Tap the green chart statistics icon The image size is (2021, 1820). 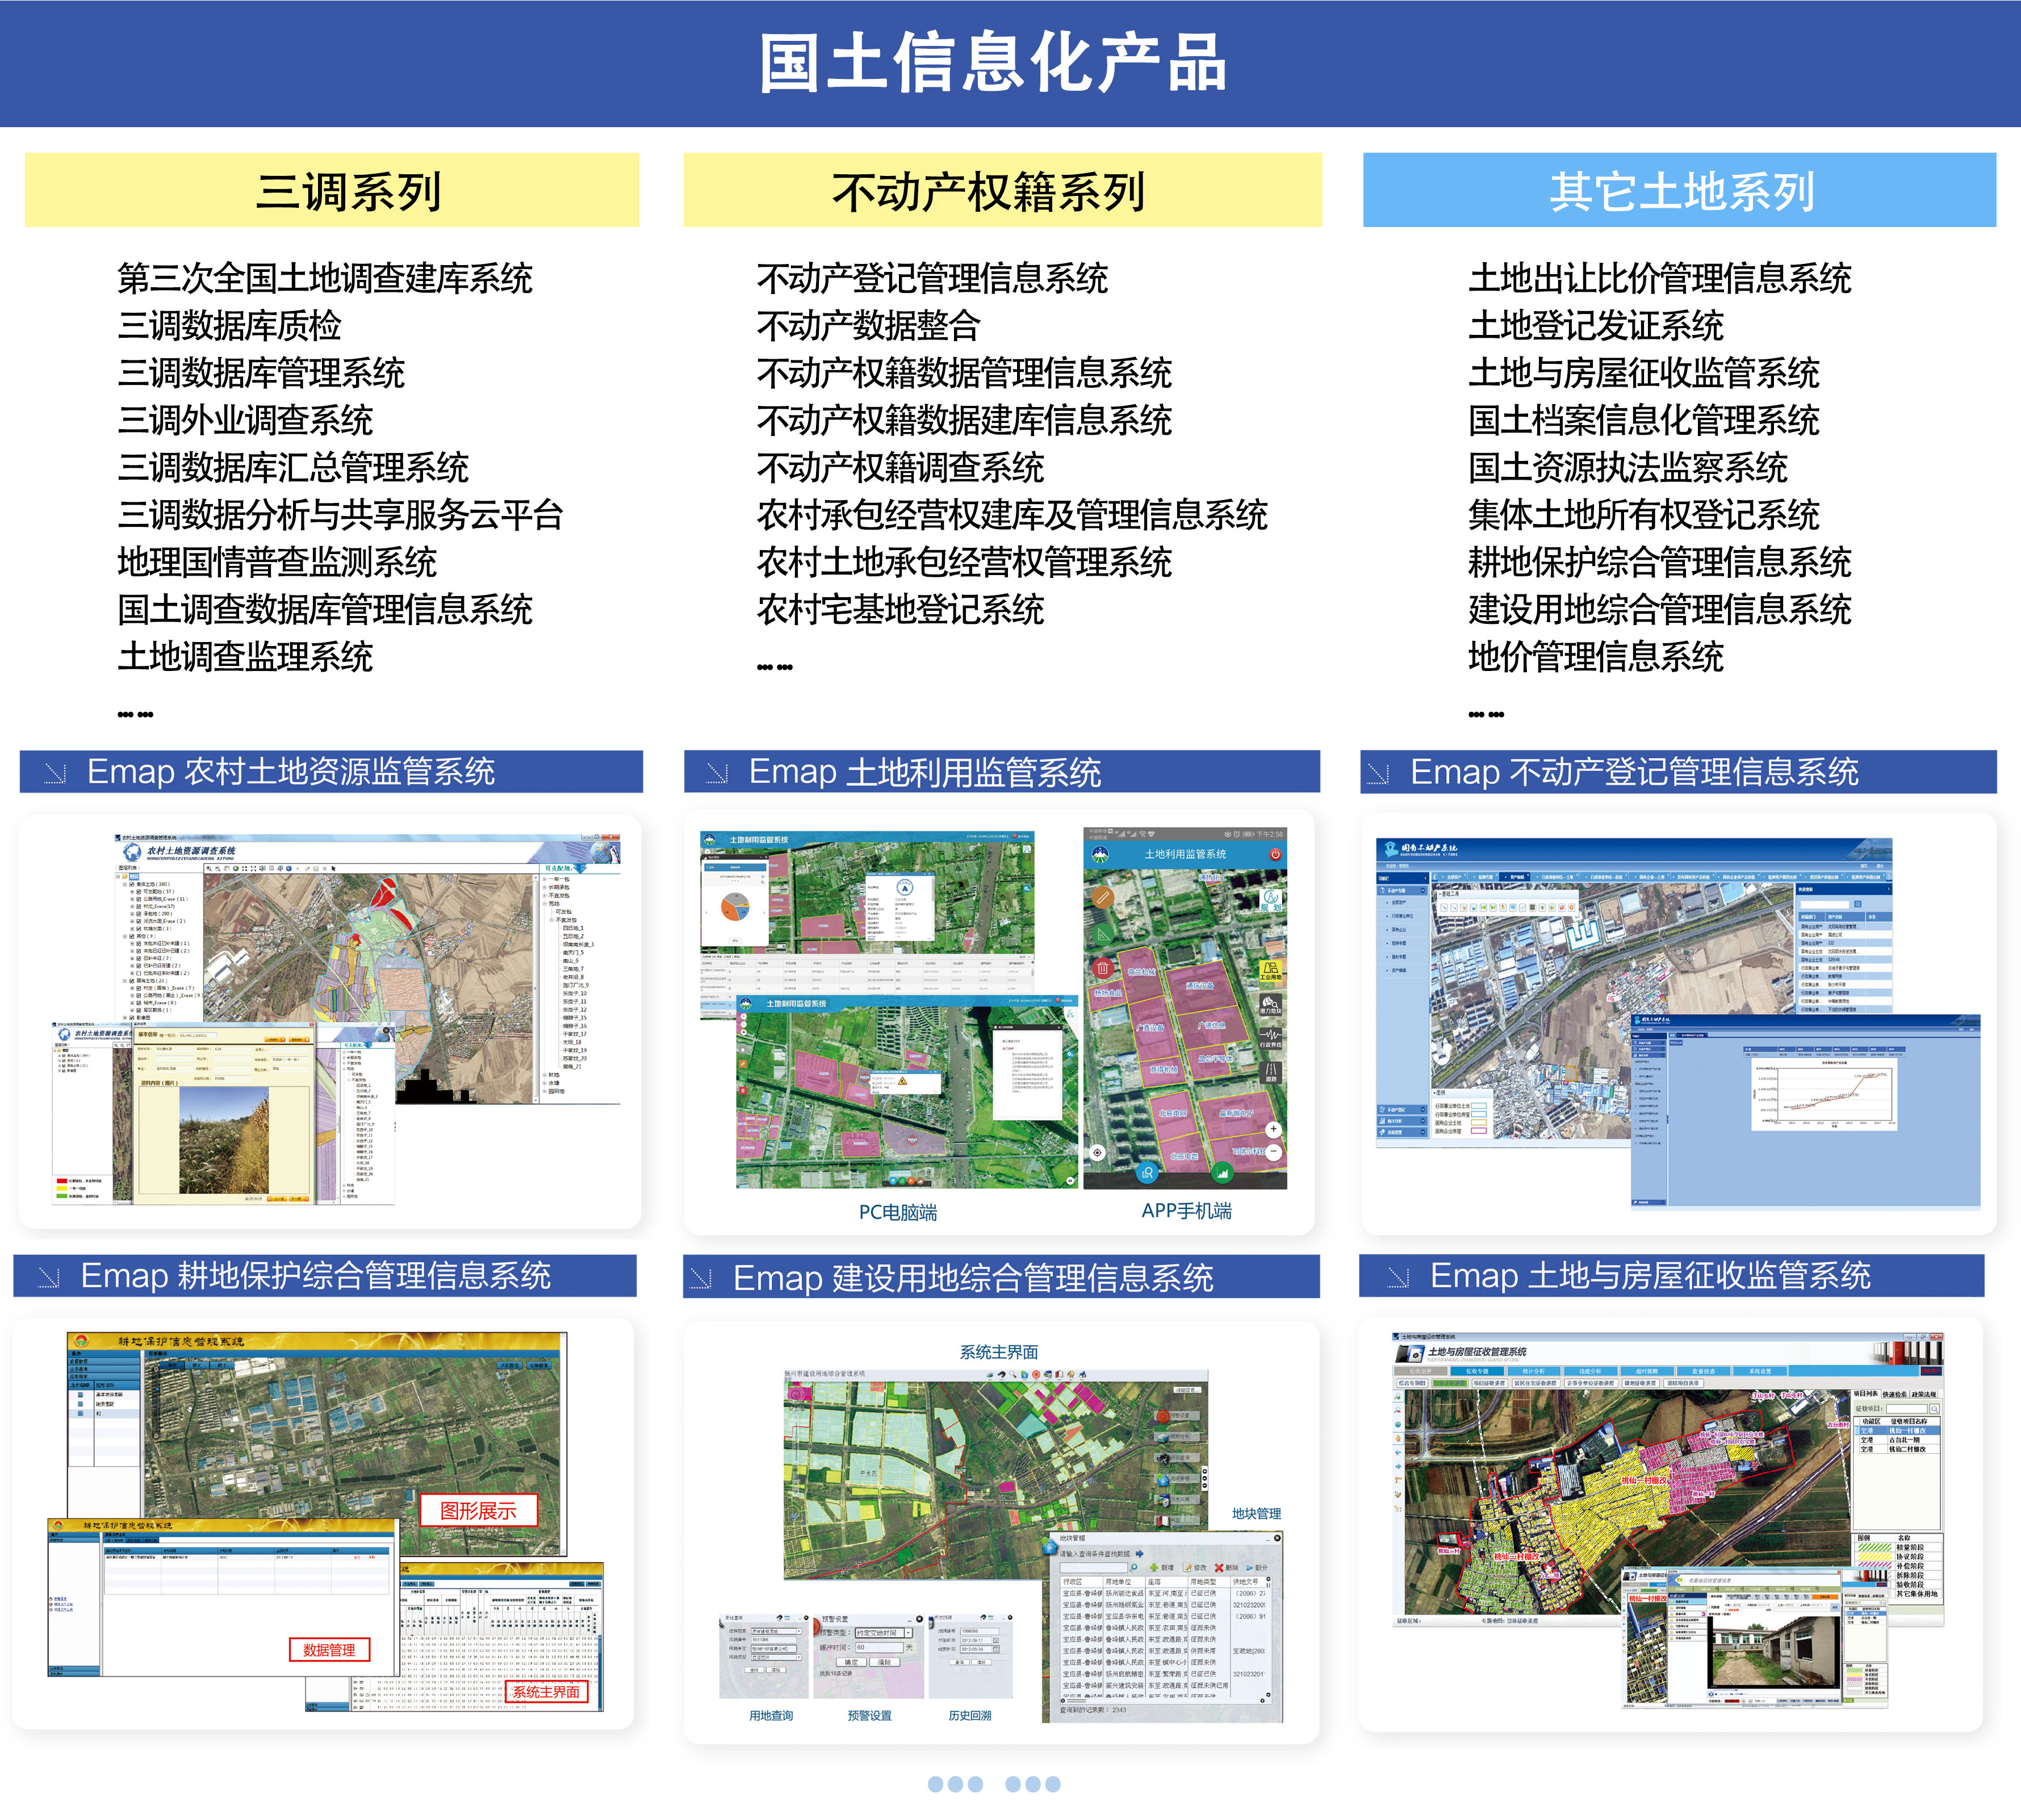[1223, 1173]
